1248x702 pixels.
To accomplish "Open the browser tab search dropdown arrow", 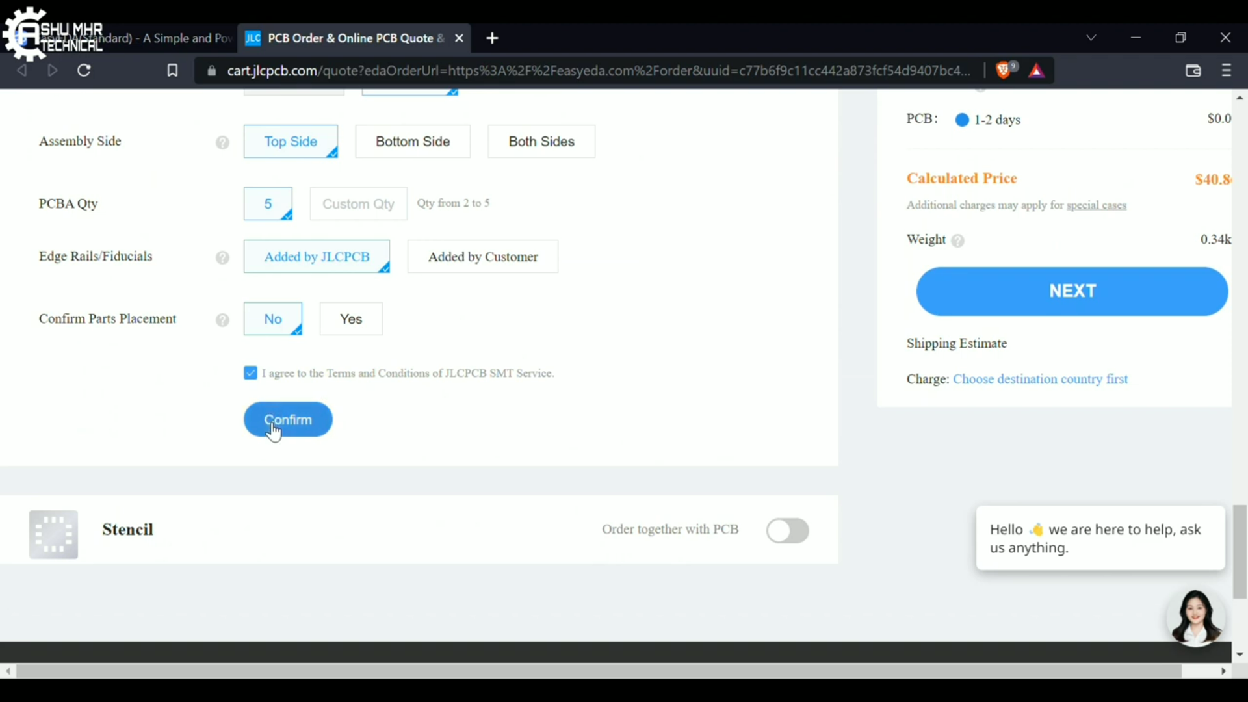I will point(1091,37).
